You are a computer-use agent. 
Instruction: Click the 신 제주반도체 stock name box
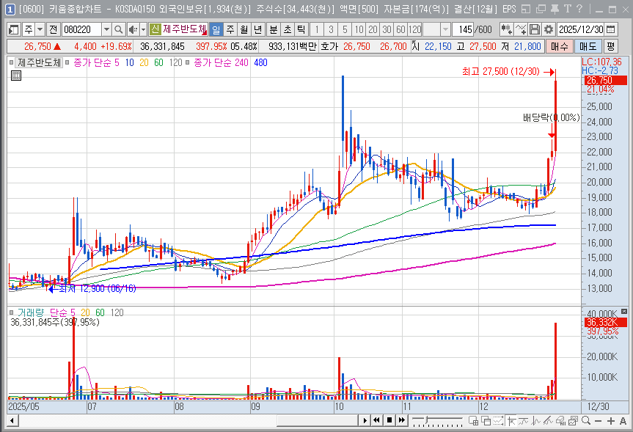(x=178, y=29)
